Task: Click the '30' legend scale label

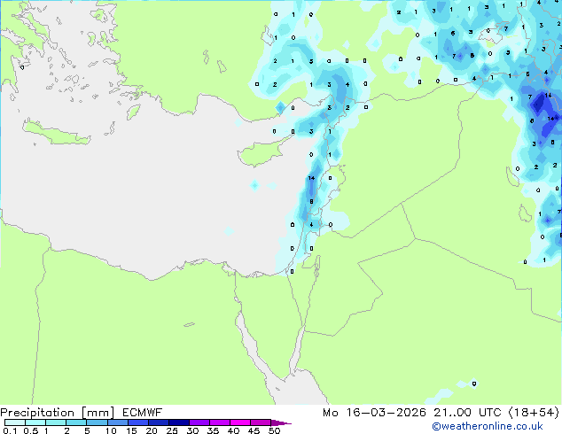Action: pyautogui.click(x=192, y=430)
